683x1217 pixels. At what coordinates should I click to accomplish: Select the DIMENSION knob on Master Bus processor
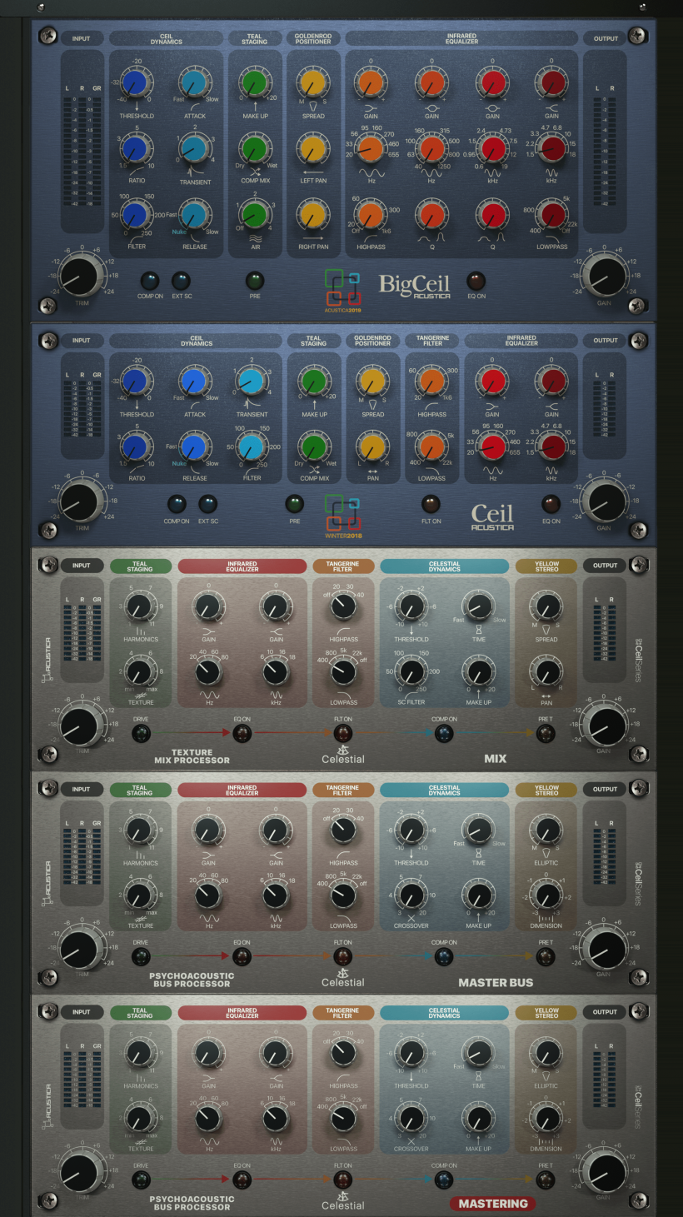[x=546, y=895]
